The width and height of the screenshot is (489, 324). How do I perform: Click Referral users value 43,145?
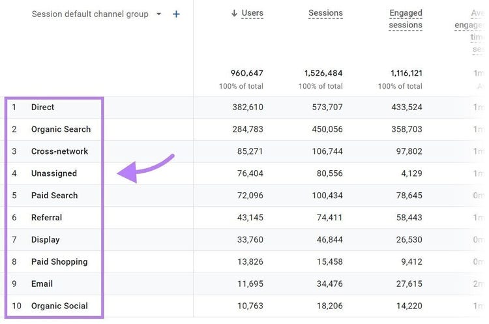250,217
